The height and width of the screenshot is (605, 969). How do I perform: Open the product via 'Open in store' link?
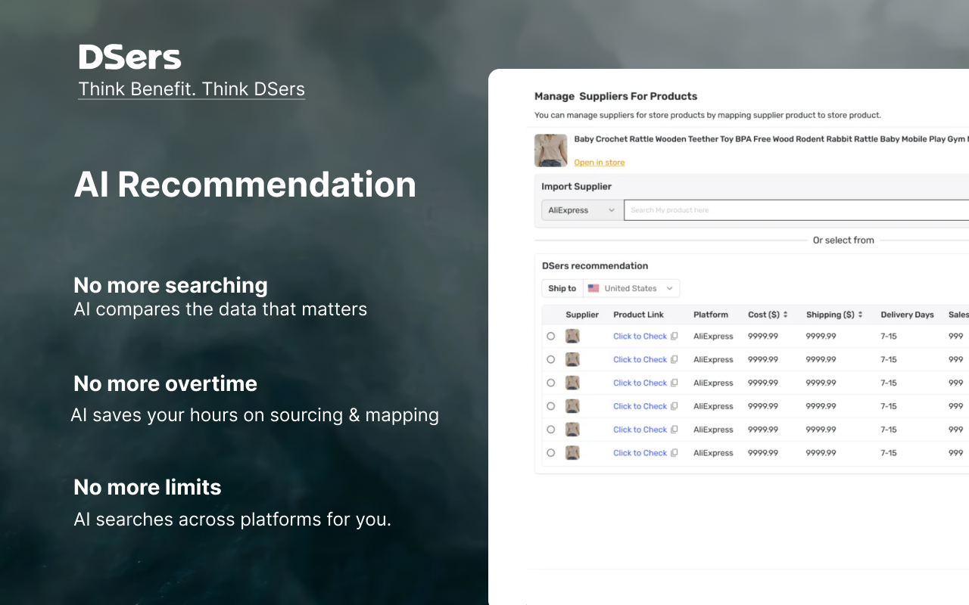tap(600, 163)
